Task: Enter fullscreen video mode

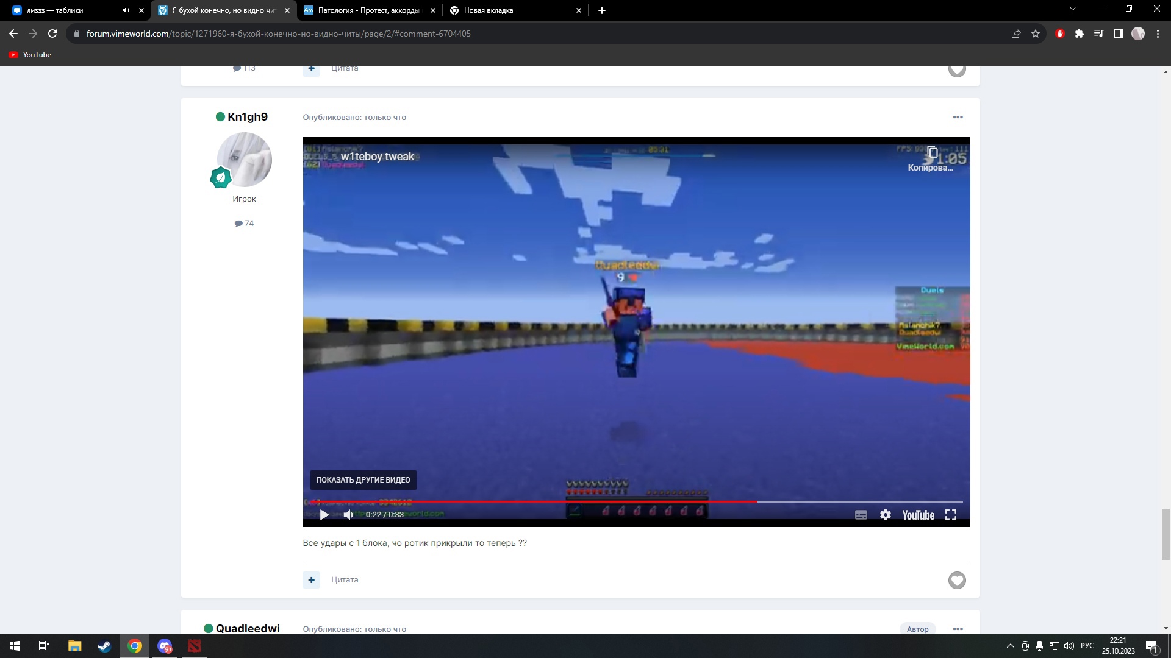Action: coord(950,515)
